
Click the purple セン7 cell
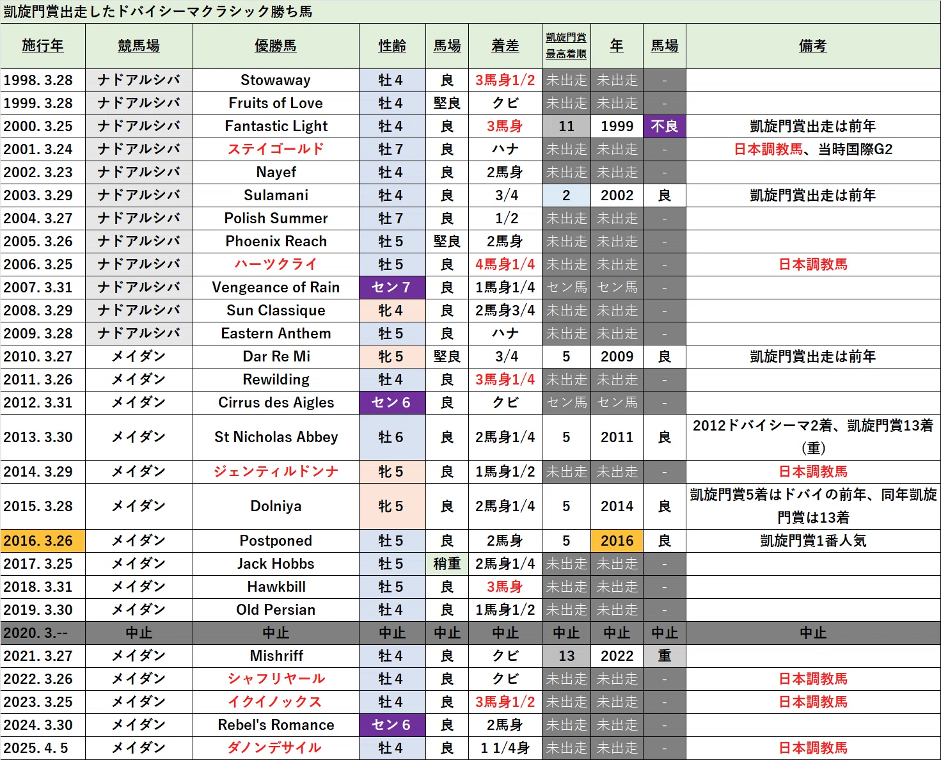(x=392, y=287)
